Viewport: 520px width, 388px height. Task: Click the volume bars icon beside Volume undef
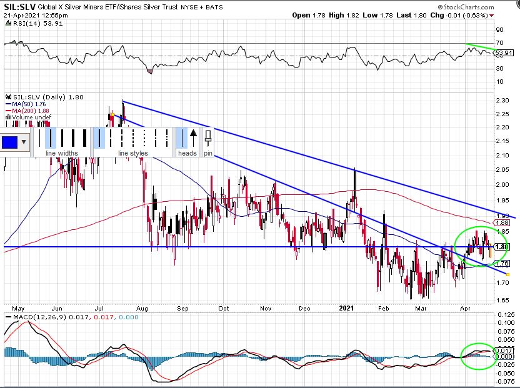click(9, 117)
